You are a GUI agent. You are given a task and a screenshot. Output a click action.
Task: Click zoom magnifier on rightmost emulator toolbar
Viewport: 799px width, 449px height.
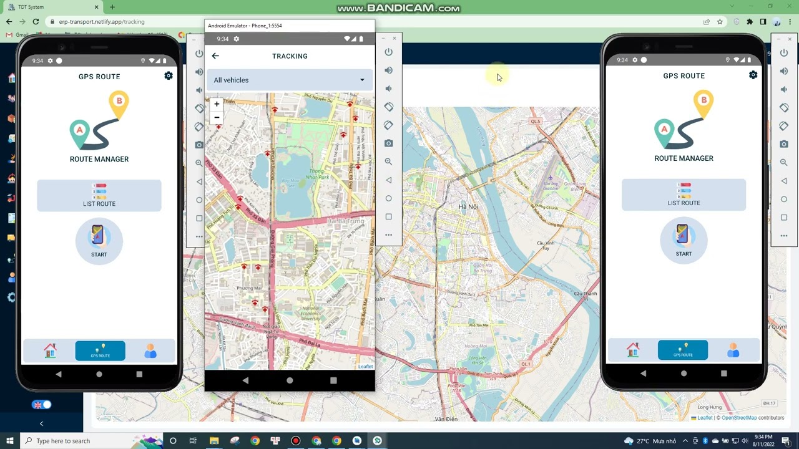(783, 162)
